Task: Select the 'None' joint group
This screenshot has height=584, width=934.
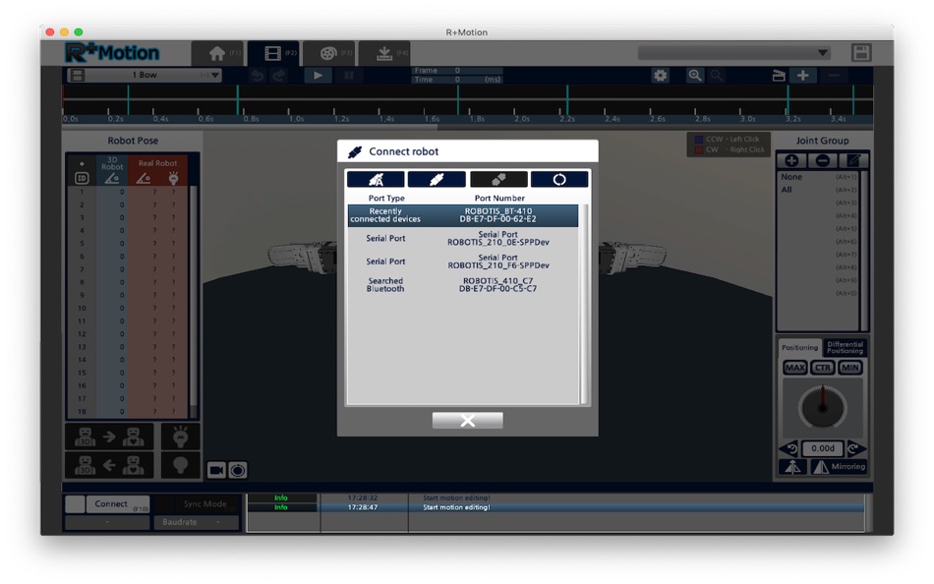Action: [x=818, y=177]
